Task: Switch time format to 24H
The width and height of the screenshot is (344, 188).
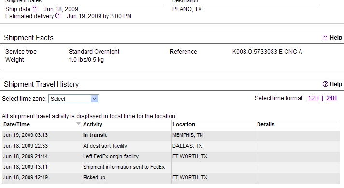Action: pyautogui.click(x=331, y=98)
